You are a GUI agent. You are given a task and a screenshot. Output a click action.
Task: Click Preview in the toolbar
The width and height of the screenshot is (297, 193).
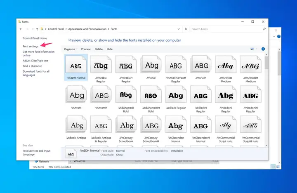coord(86,49)
